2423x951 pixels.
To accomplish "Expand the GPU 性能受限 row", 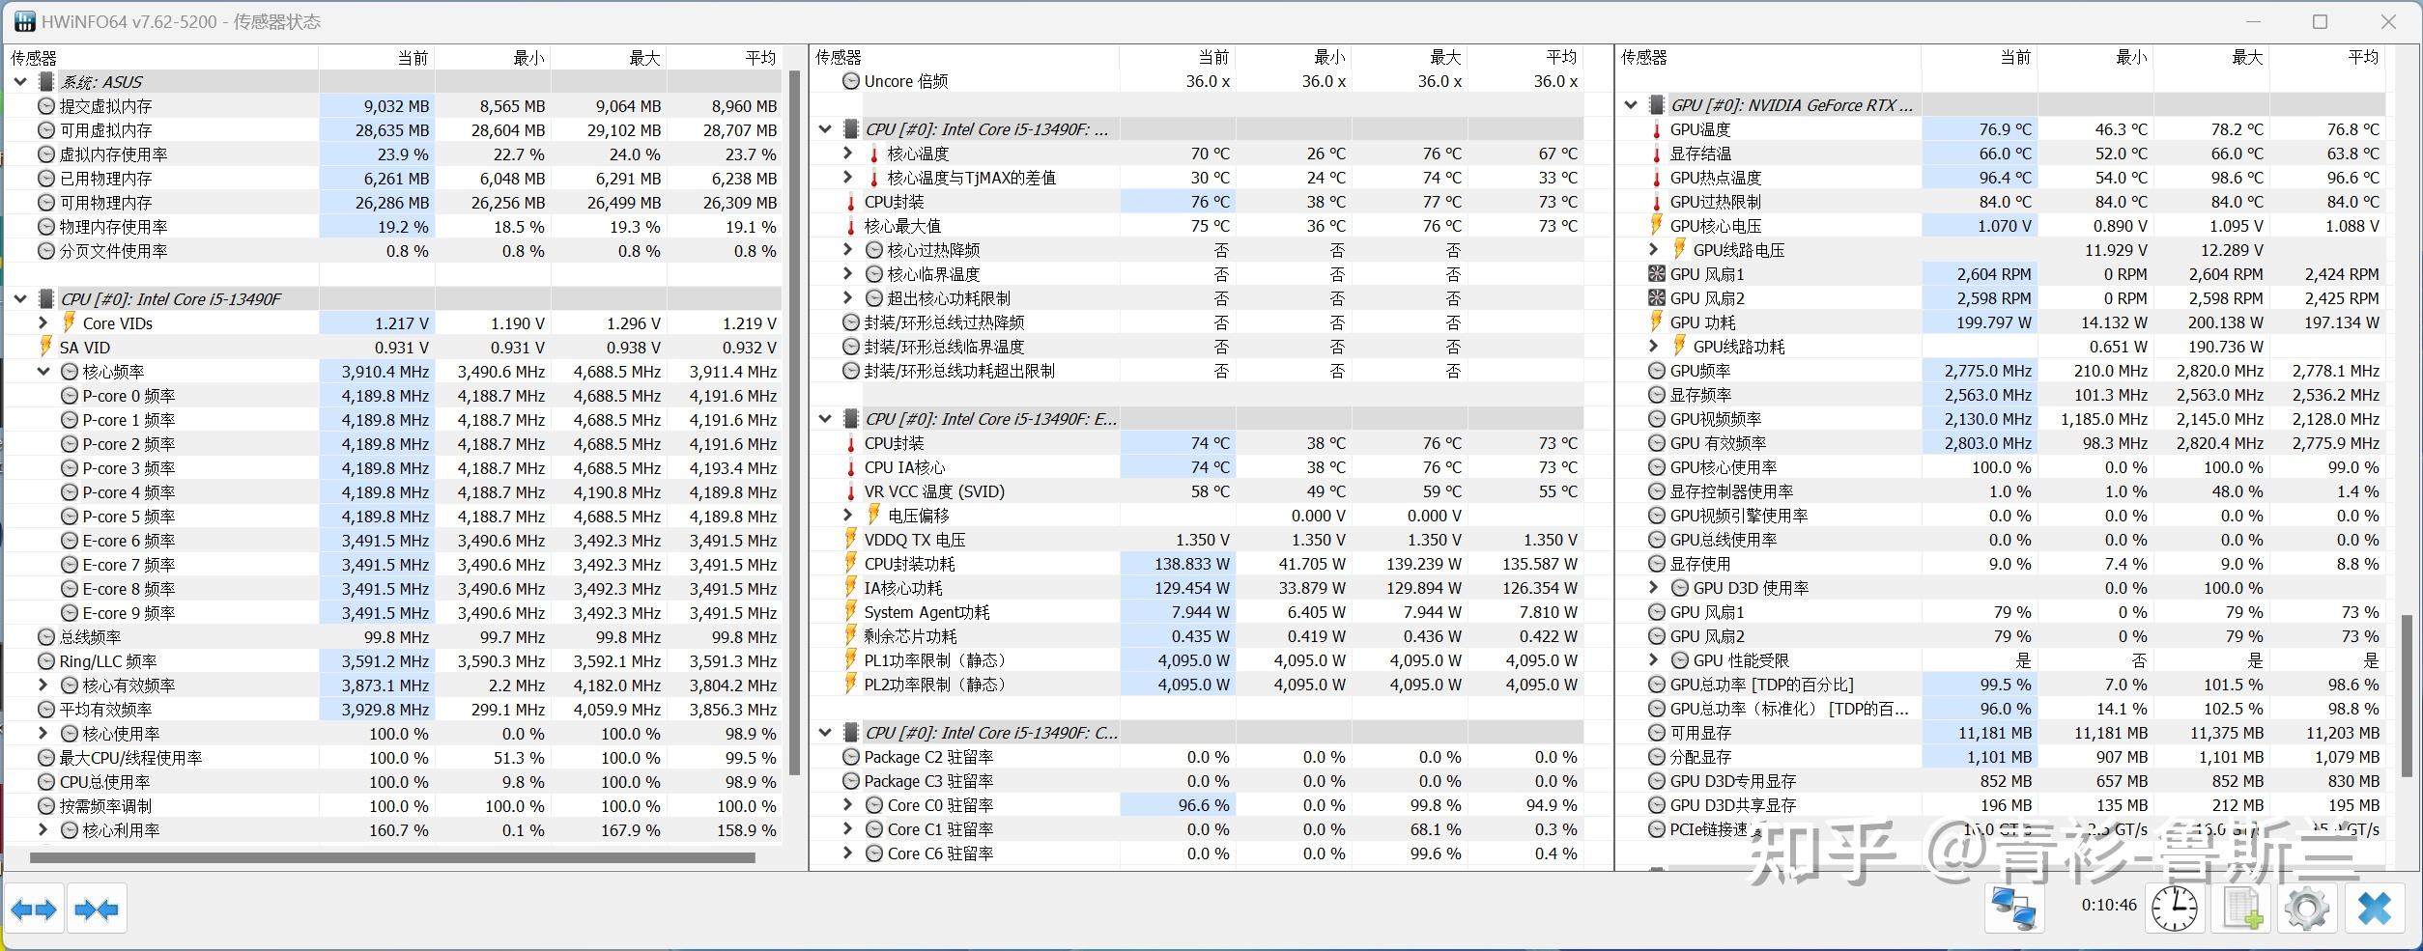I will tap(1653, 660).
